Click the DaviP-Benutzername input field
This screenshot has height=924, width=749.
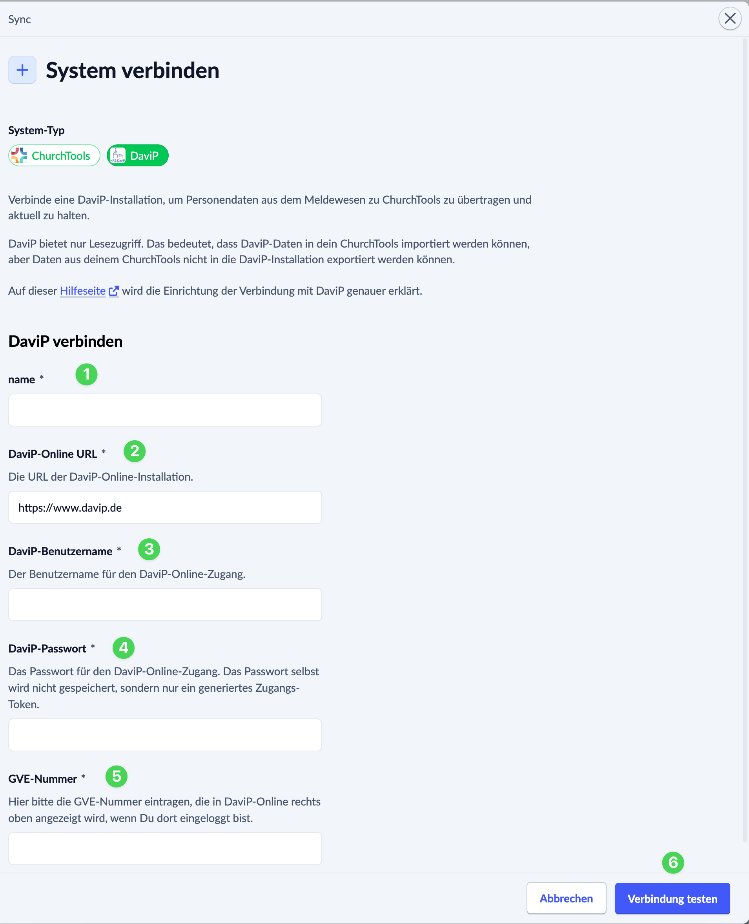pyautogui.click(x=165, y=605)
